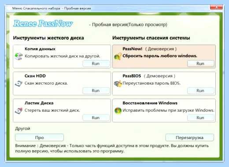Click text Переустановка пароль BIOS
Screen dimensions: 229x167
151,83
